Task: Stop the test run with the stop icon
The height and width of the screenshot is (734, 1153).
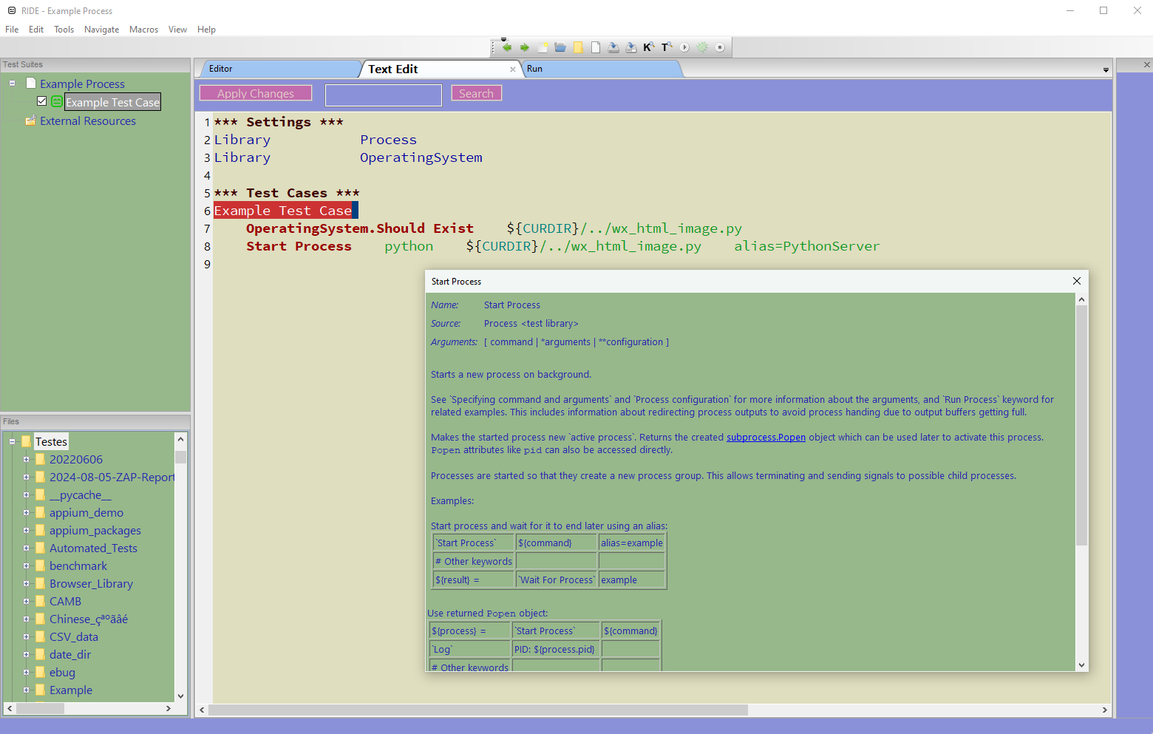Action: [720, 47]
